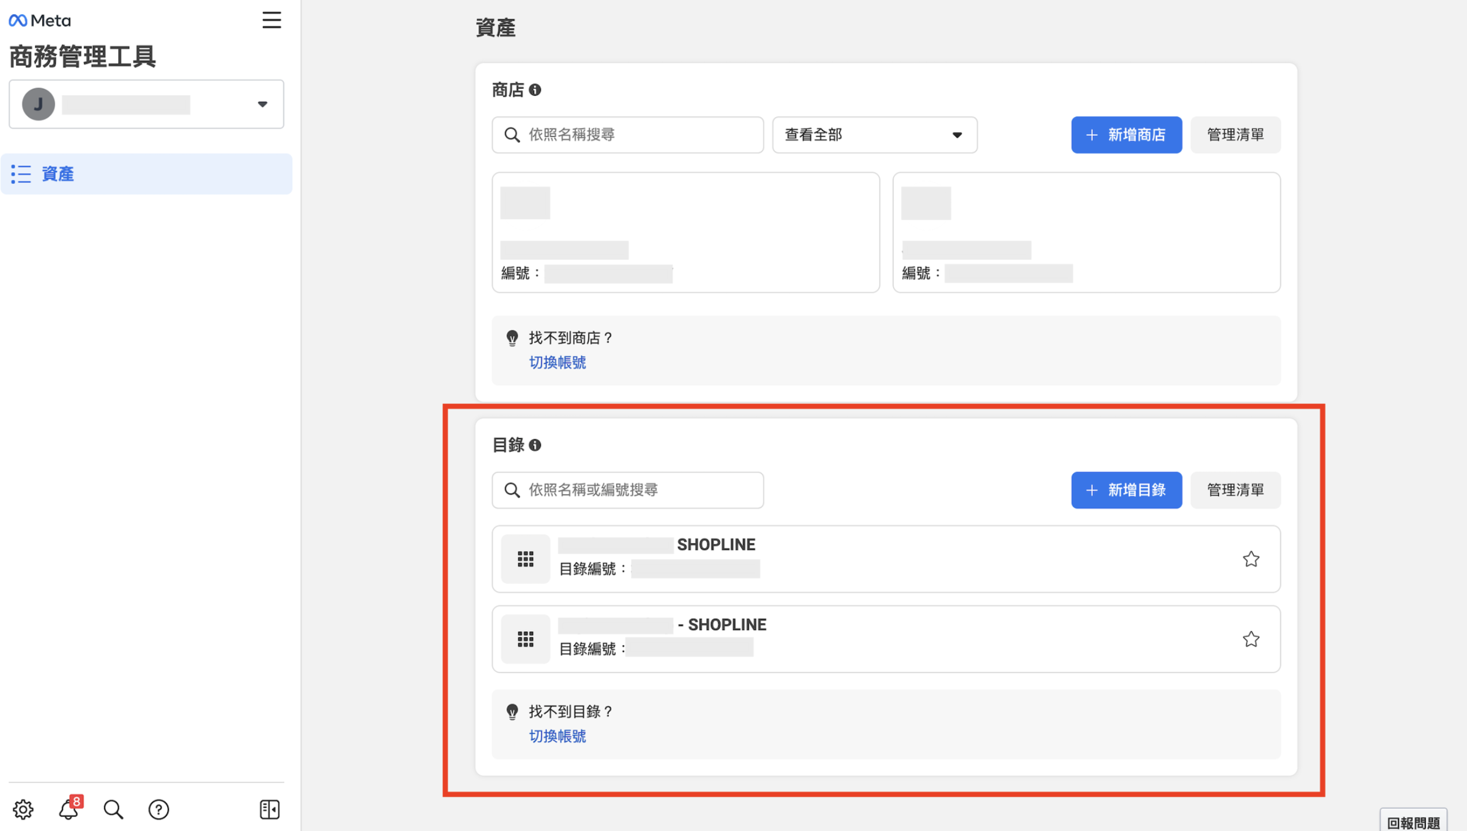Click the info icon next to 目錄
This screenshot has width=1467, height=831.
535,445
